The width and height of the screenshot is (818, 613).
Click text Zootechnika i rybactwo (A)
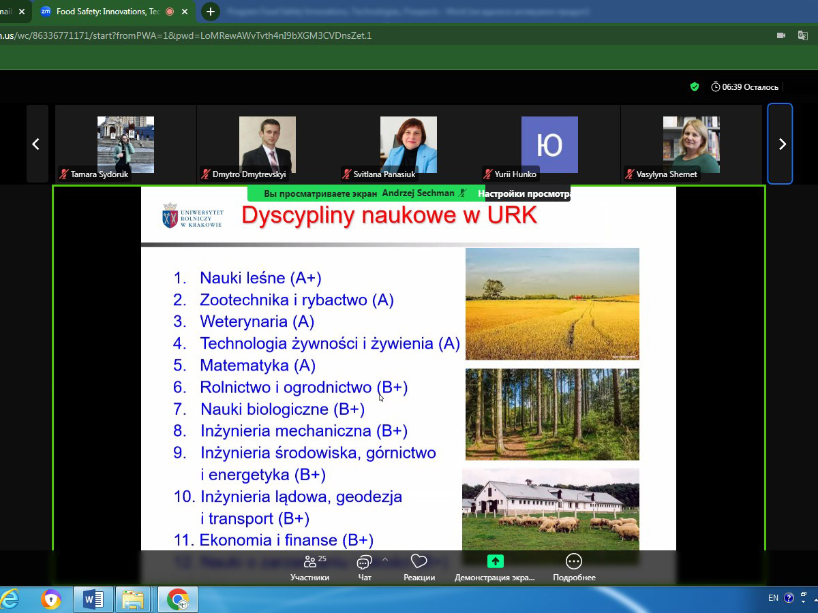297,300
